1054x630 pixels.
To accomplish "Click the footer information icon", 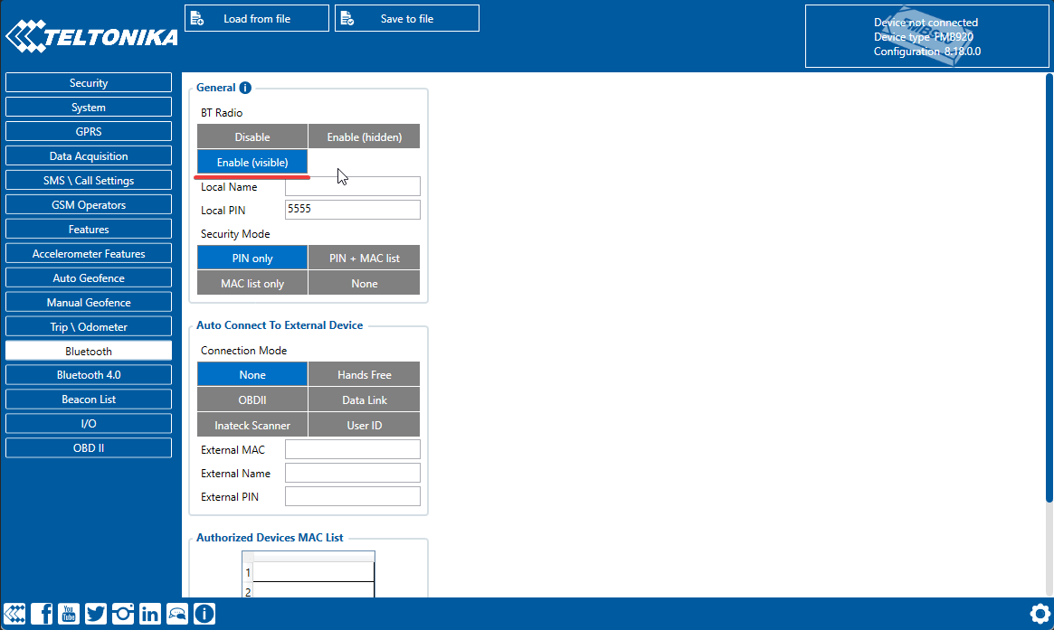I will tap(204, 614).
